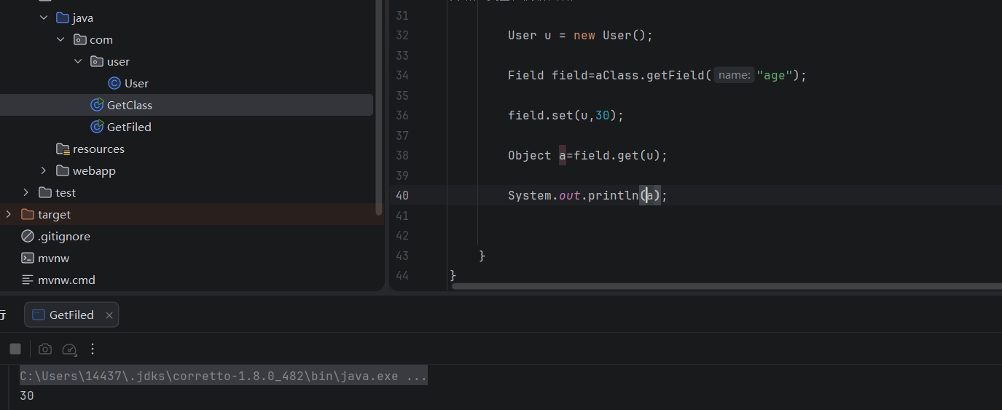Viewport: 1002px width, 410px height.
Task: Click the closing brace on line 44
Action: (x=453, y=275)
